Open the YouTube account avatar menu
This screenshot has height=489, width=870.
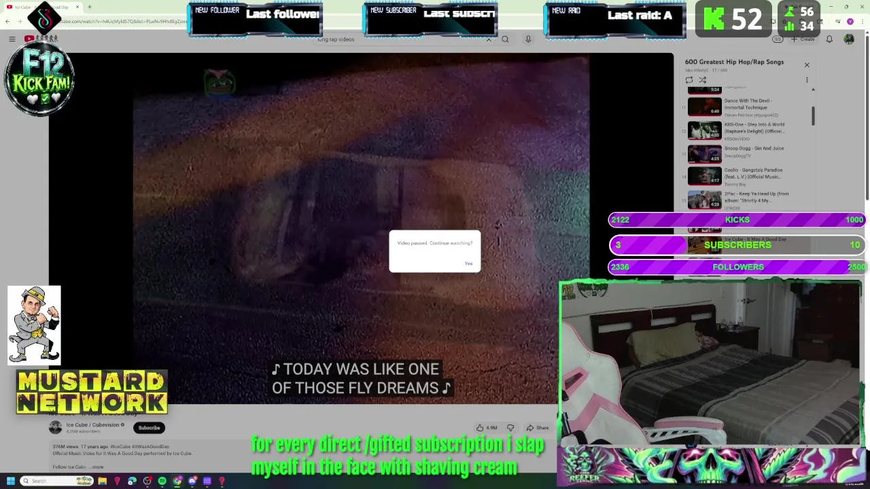(x=849, y=39)
